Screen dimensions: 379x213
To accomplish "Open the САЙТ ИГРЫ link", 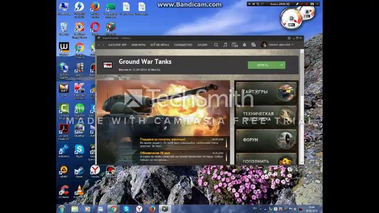I will click(x=266, y=92).
